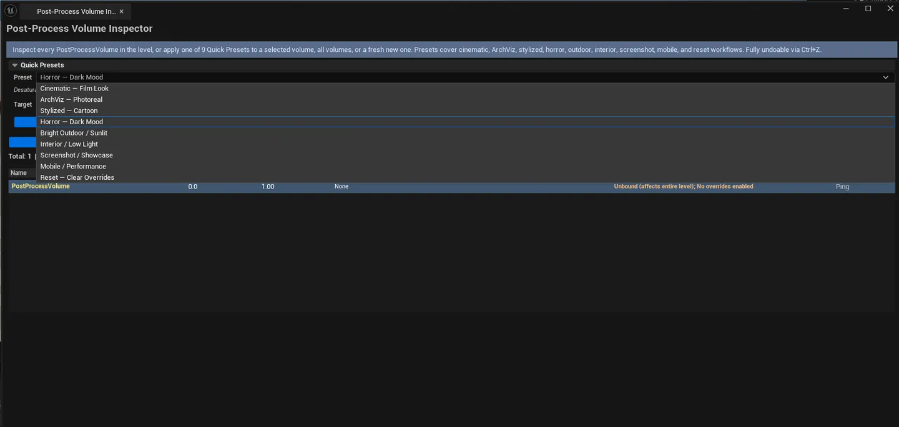Choose Horror — Dark Mood option in list
This screenshot has width=899, height=427.
(465, 122)
